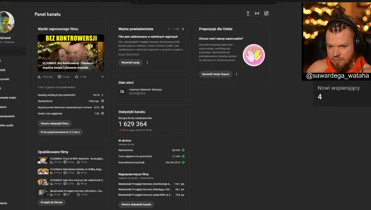Click Otwórz statystyki filmu
The height and width of the screenshot is (210, 371).
point(54,123)
